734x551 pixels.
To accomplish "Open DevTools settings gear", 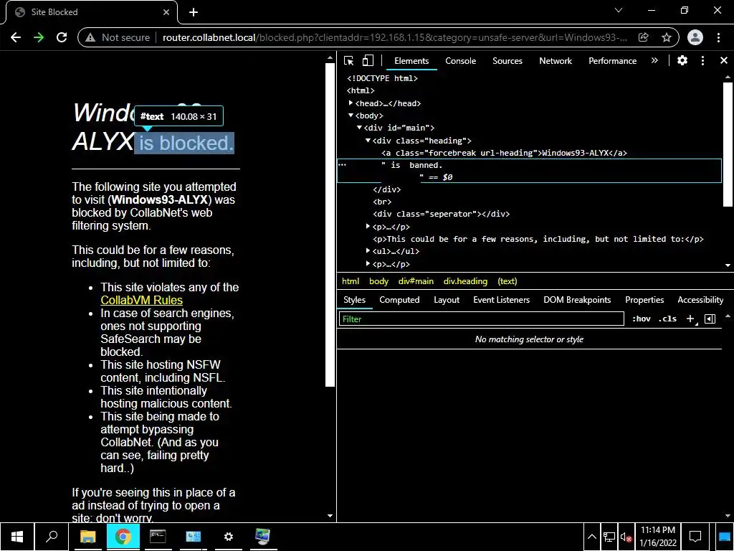I will coord(682,60).
